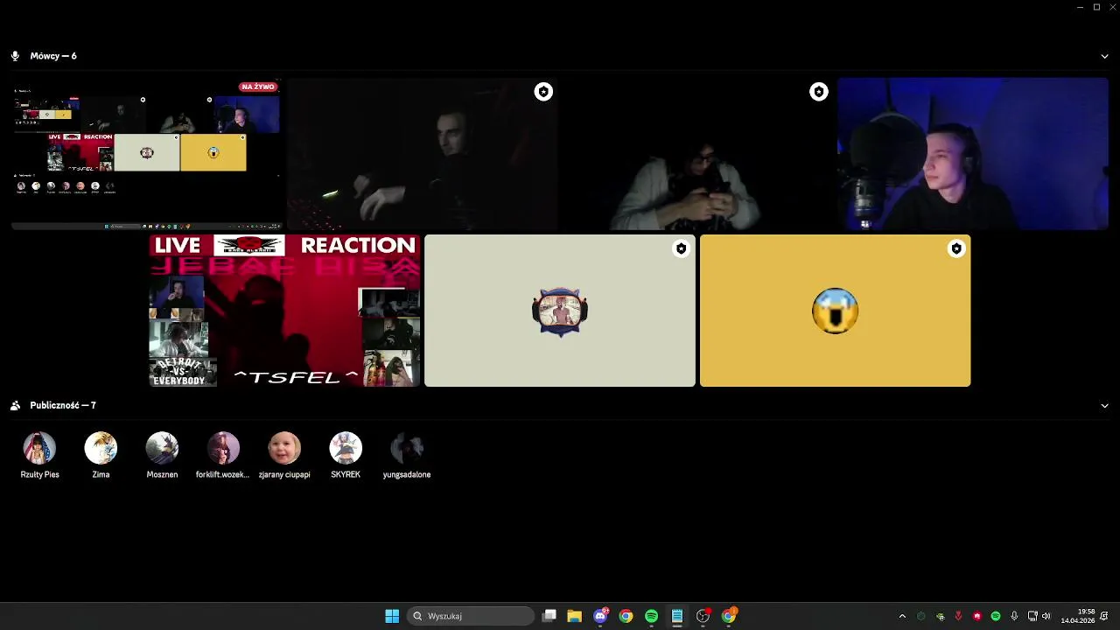Open Spotify from the taskbar
1120x630 pixels.
coord(651,616)
